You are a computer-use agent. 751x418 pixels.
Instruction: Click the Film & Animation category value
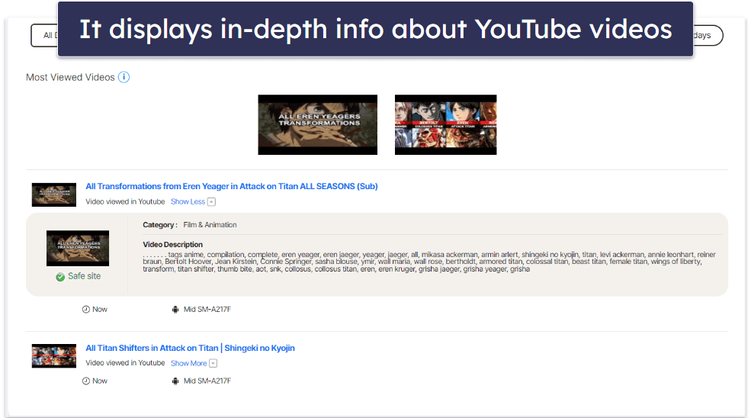coord(210,225)
